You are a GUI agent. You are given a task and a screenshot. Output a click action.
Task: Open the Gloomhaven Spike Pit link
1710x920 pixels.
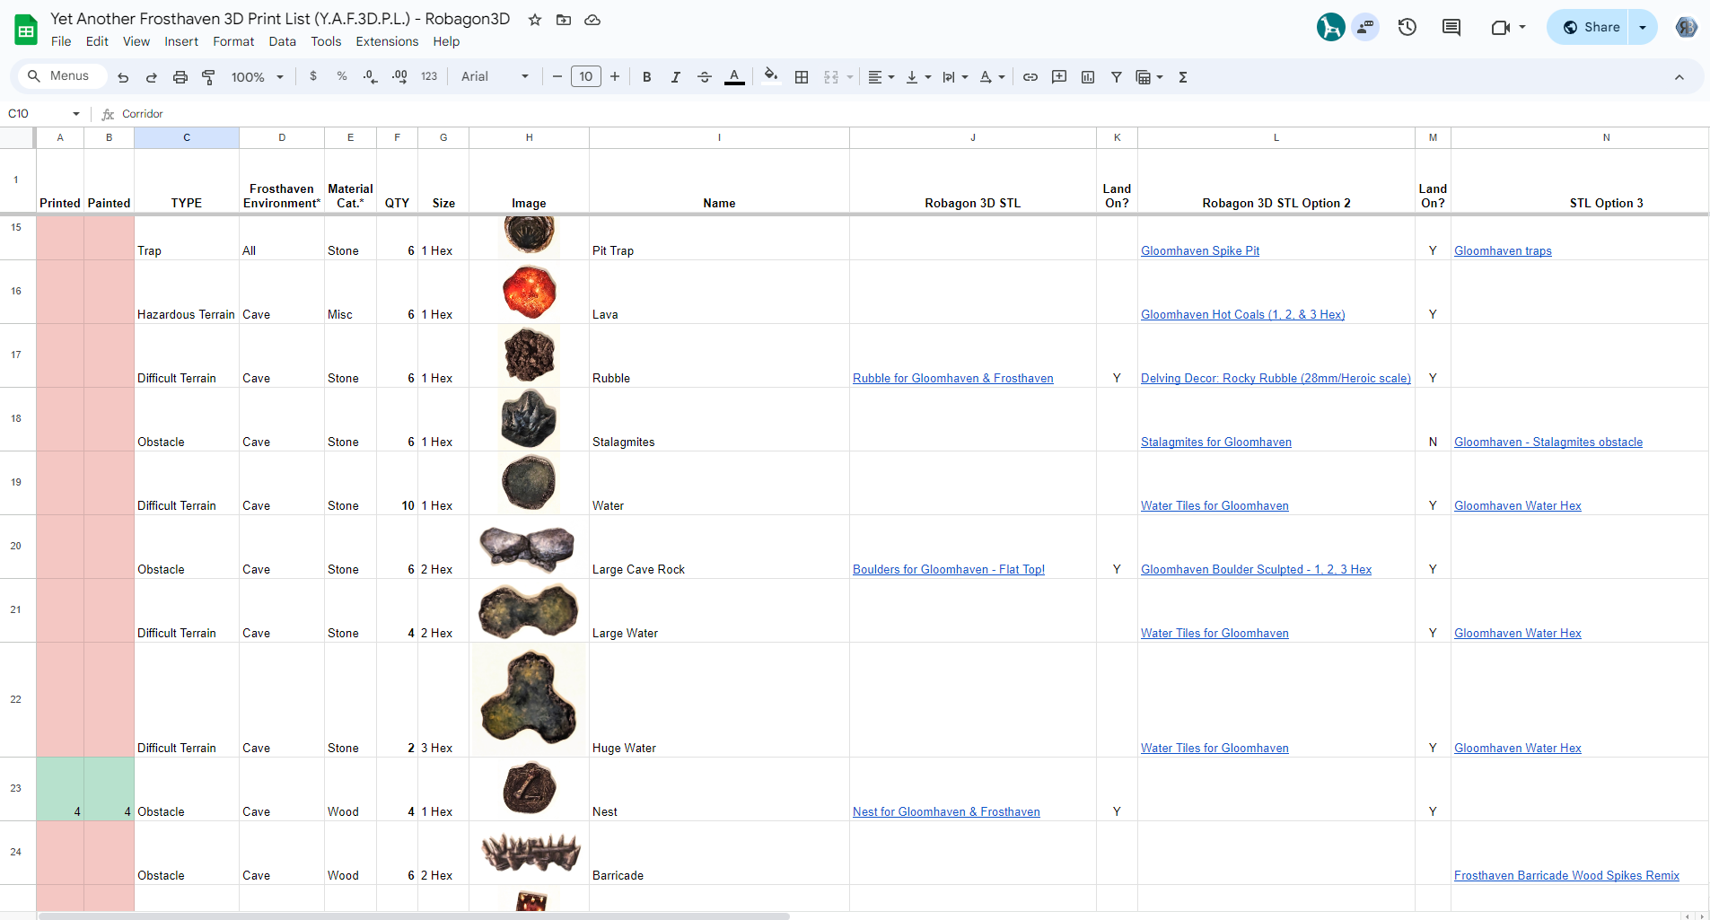(x=1200, y=251)
